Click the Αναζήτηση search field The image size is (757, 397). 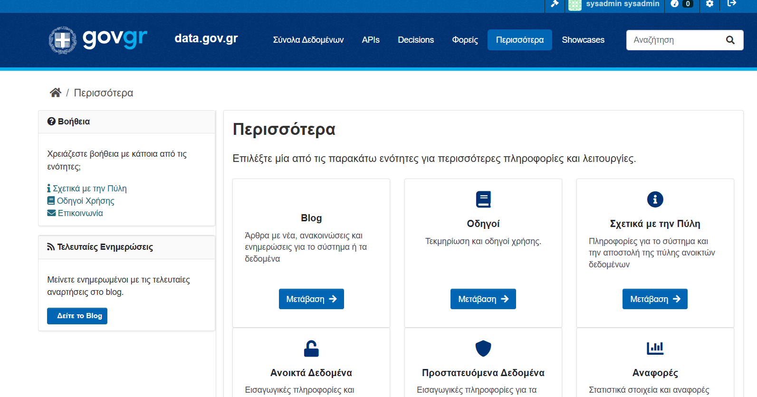tap(675, 40)
